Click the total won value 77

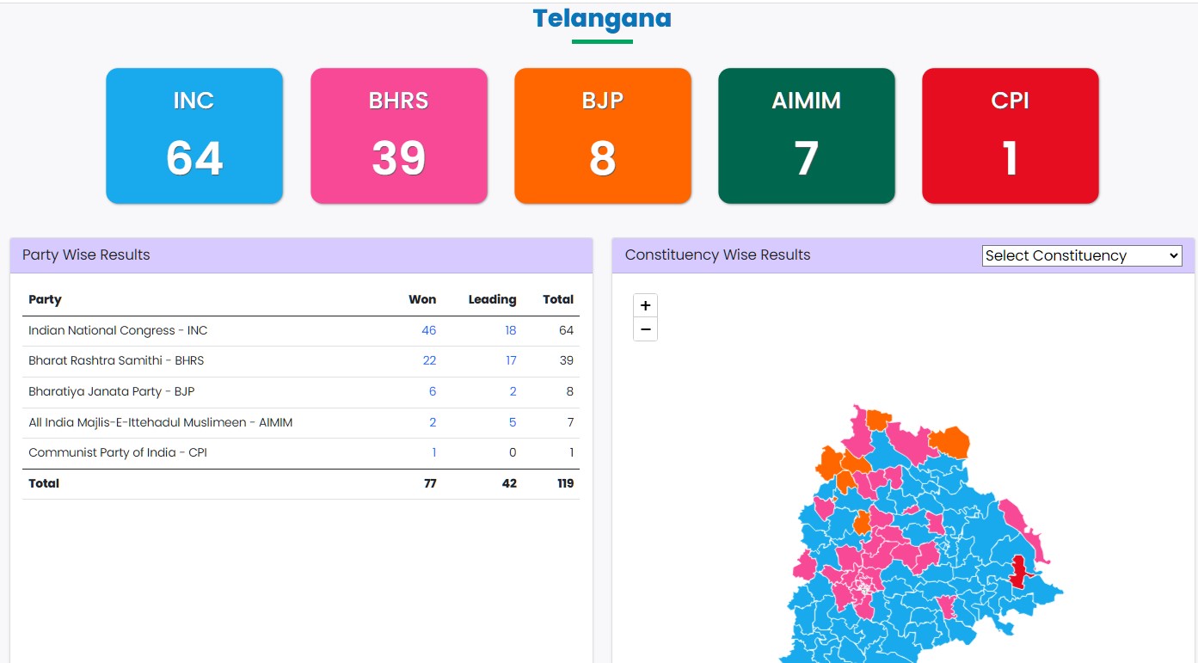(430, 483)
